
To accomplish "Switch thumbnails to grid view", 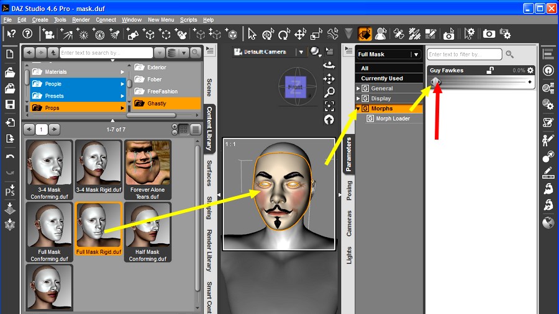I will coord(184,130).
